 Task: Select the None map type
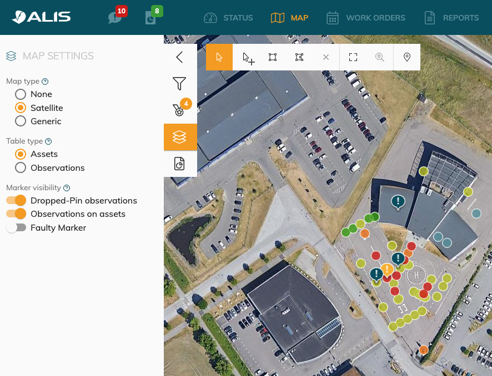pyautogui.click(x=21, y=94)
